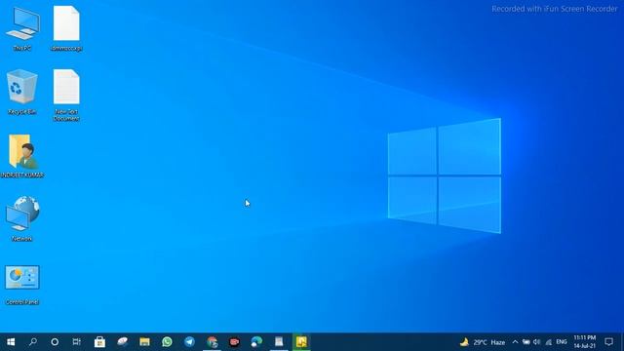The image size is (624, 351).
Task: Open the yellow highlighted taskbar app
Action: click(301, 342)
